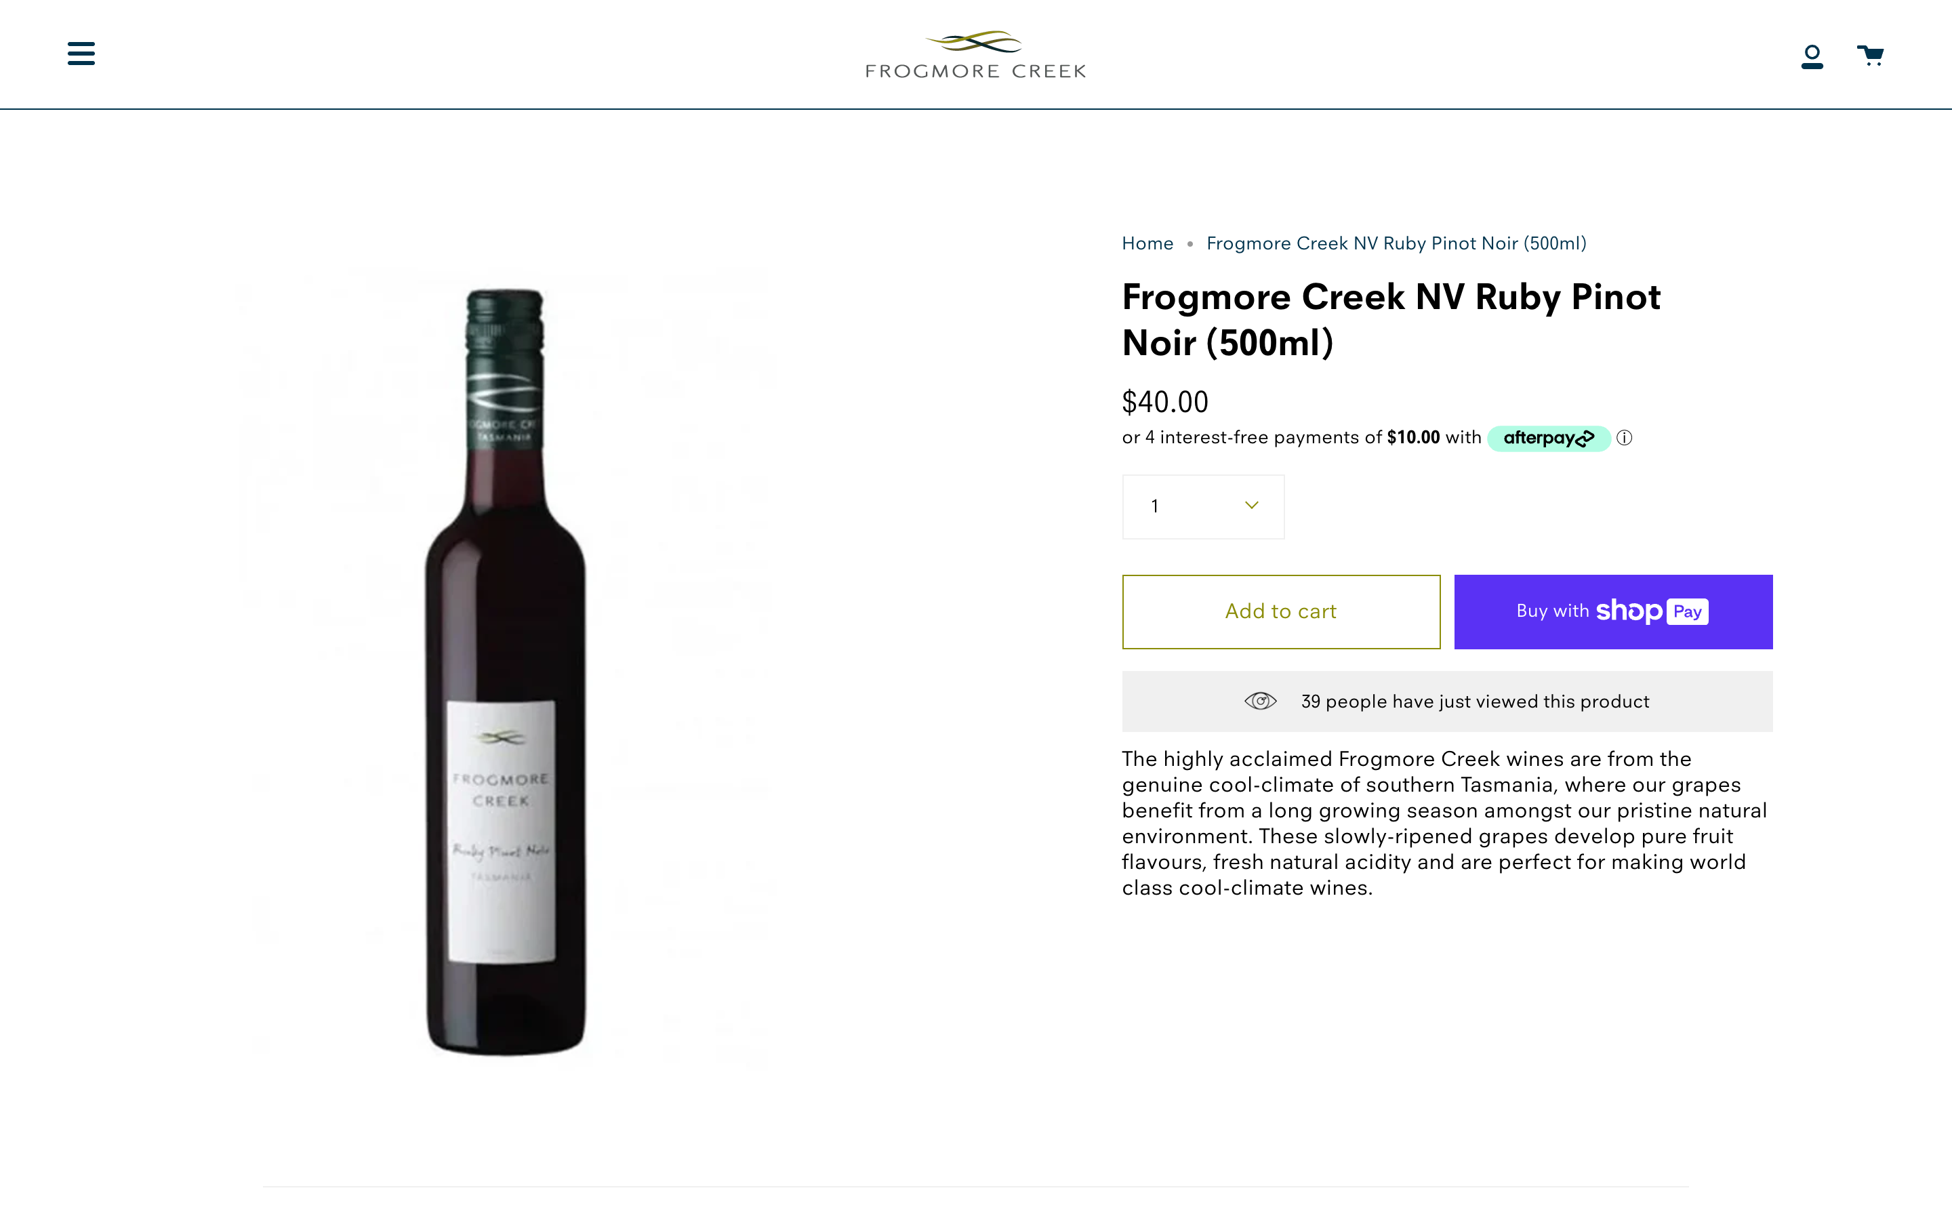Open the hamburger navigation menu
The image size is (1952, 1220).
pos(81,54)
